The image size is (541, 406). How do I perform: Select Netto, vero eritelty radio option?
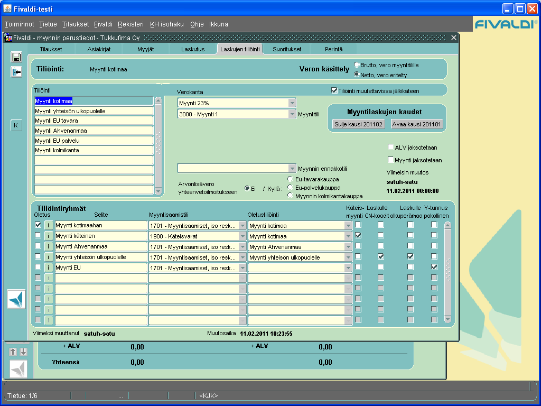pos(357,75)
